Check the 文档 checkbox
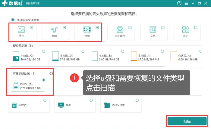Image resolution: width=211 pixels, height=129 pixels. pos(163,28)
